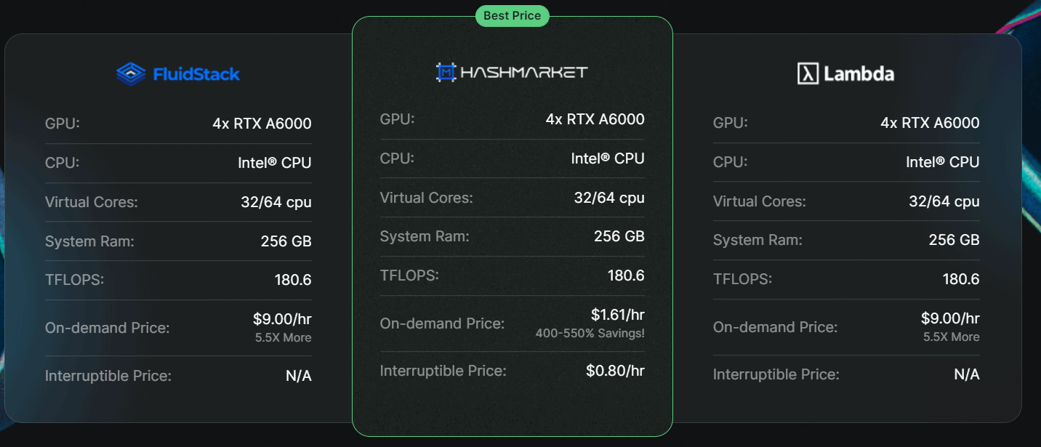Click Lambda System Ram 256 GB value
The width and height of the screenshot is (1041, 447).
pyautogui.click(x=954, y=240)
